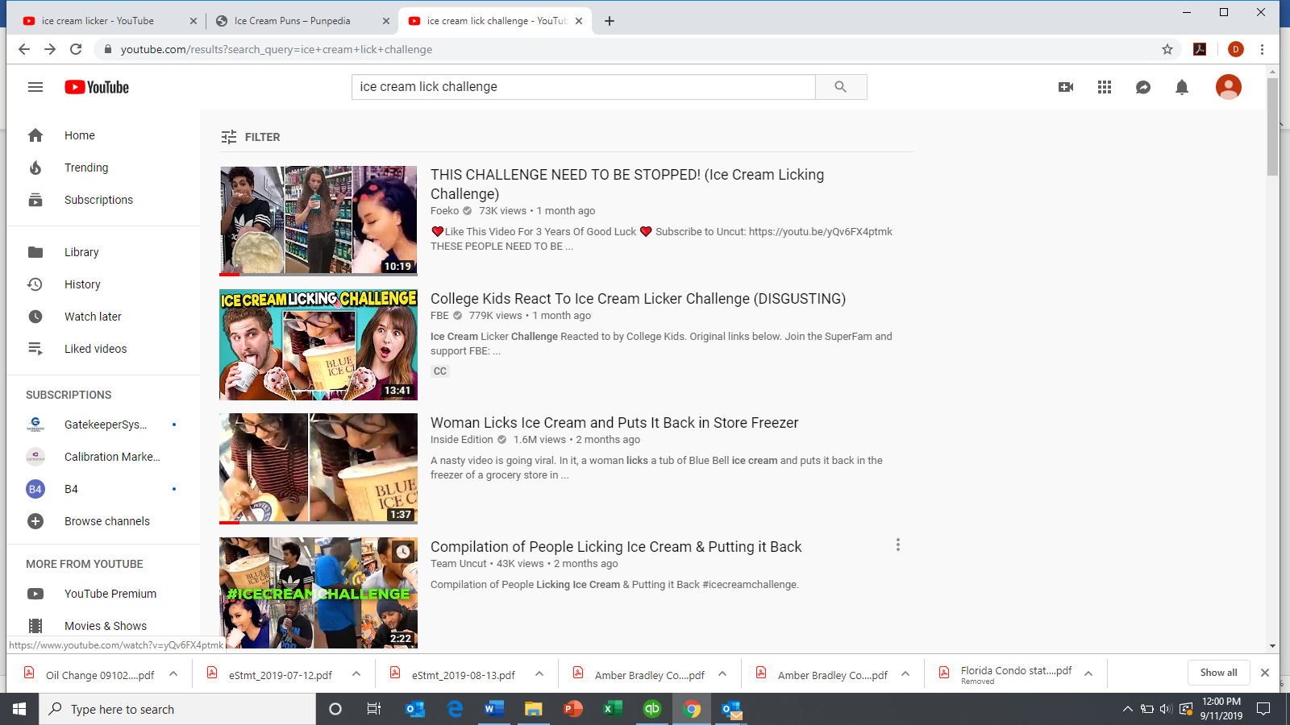Open the YouTube hamburger guide menu
Viewport: 1290px width, 725px height.
pos(35,87)
